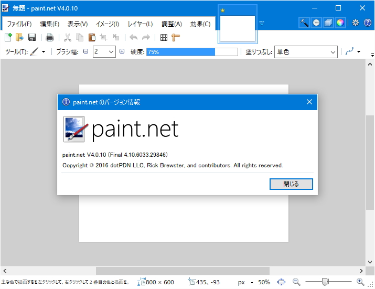Image resolution: width=375 pixels, height=289 pixels.
Task: Open the curve blend mode dropdown arrow
Action: pos(359,52)
